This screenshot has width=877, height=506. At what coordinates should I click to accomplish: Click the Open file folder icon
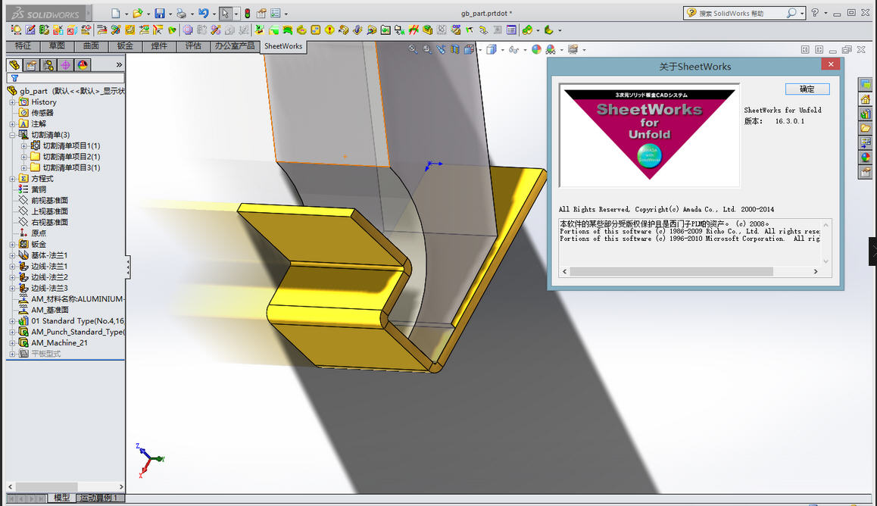pyautogui.click(x=138, y=14)
